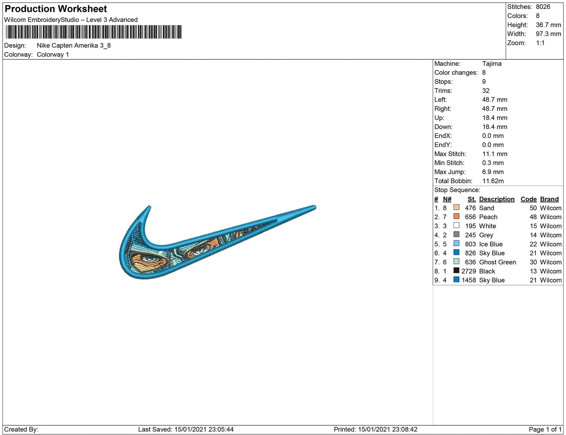Click the "Description" column header
This screenshot has height=435, width=566.
tap(497, 199)
